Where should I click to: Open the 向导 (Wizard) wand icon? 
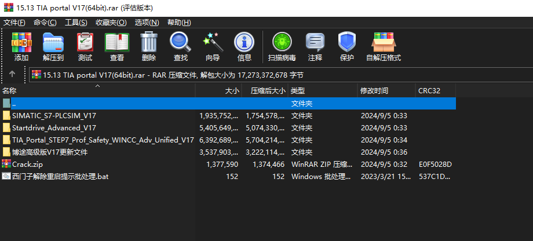(x=213, y=42)
